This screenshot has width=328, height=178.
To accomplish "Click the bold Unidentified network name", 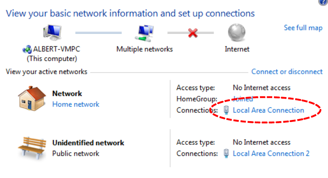I will (88, 143).
